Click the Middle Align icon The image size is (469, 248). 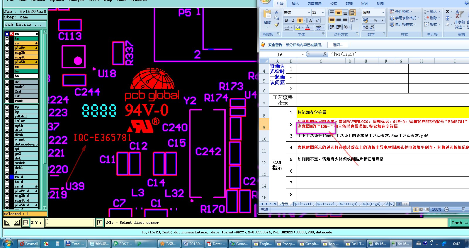(338, 12)
